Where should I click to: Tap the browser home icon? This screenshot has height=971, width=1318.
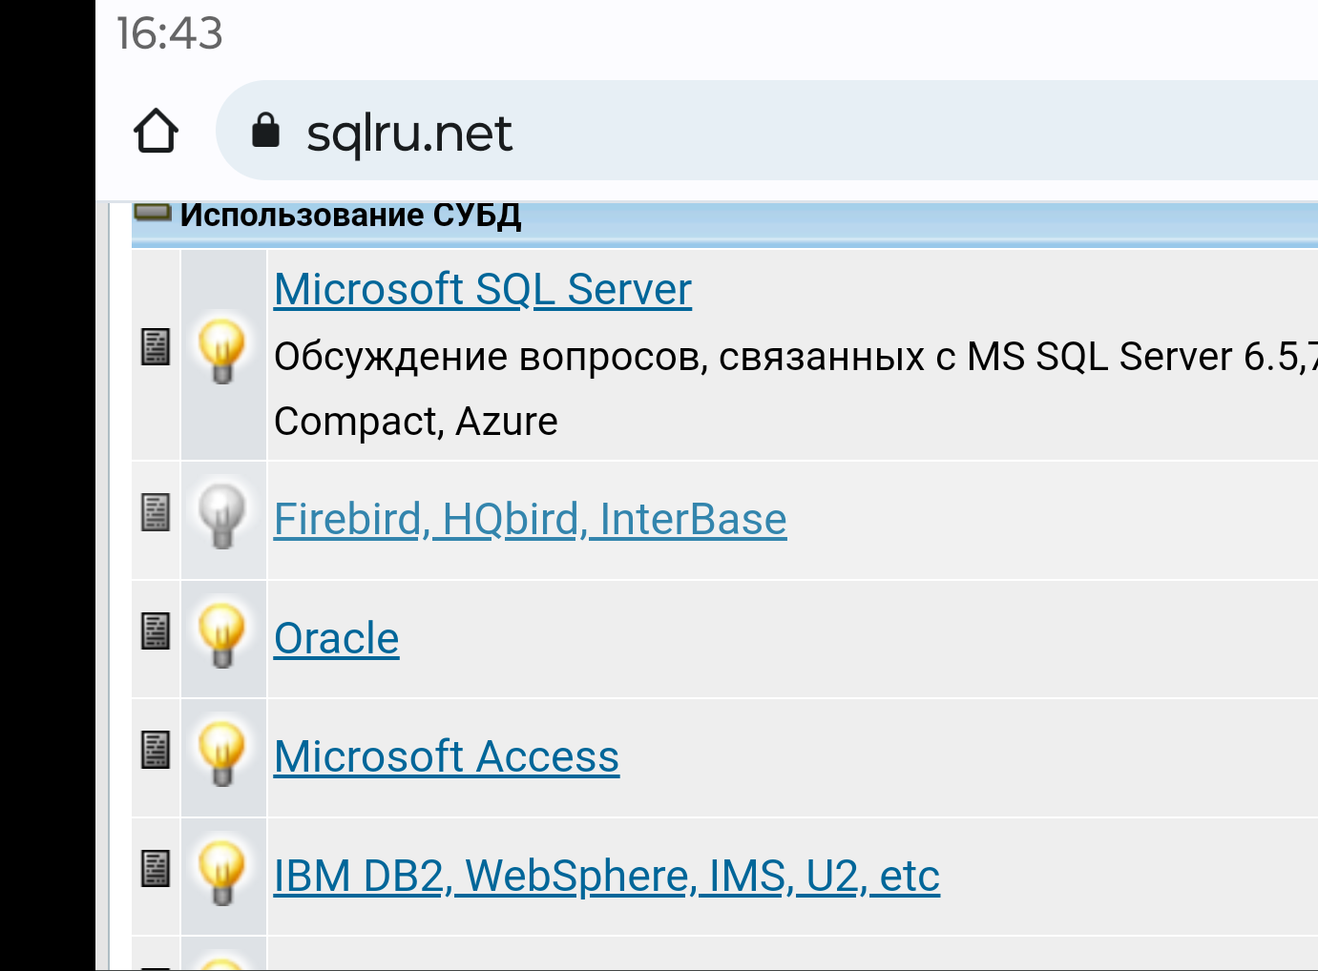pyautogui.click(x=157, y=132)
